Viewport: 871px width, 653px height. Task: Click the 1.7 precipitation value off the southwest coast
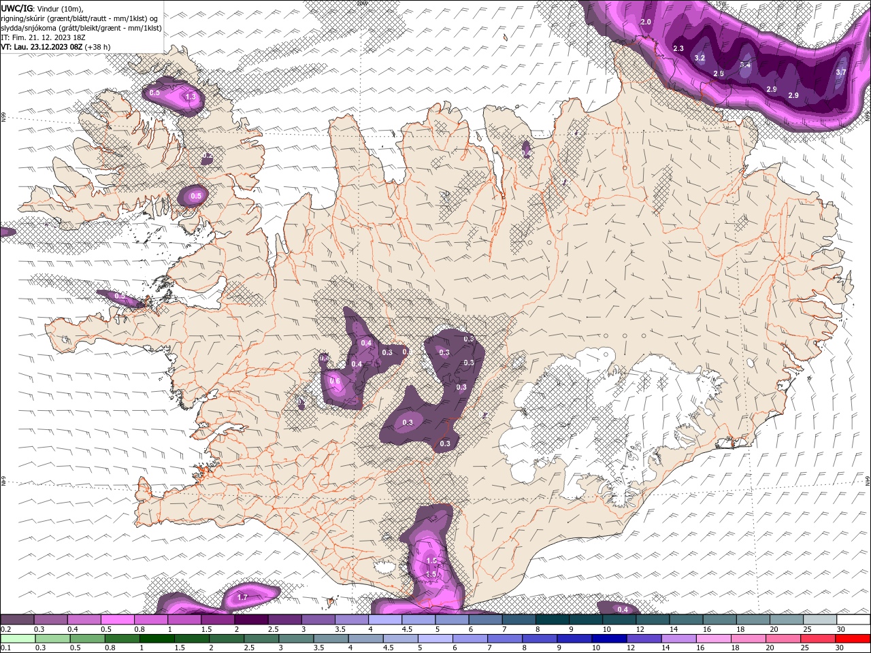coord(243,598)
